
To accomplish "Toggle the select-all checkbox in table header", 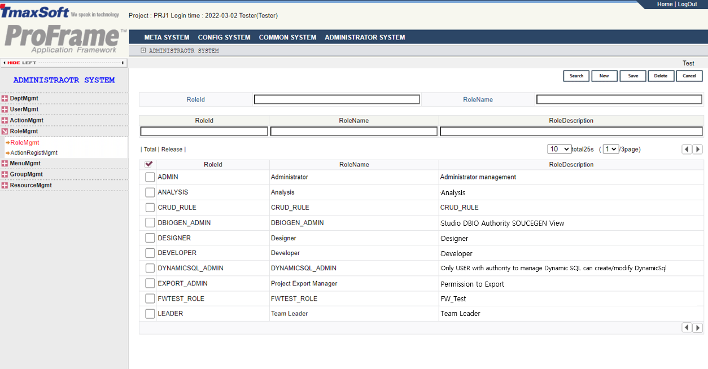I will click(x=149, y=164).
